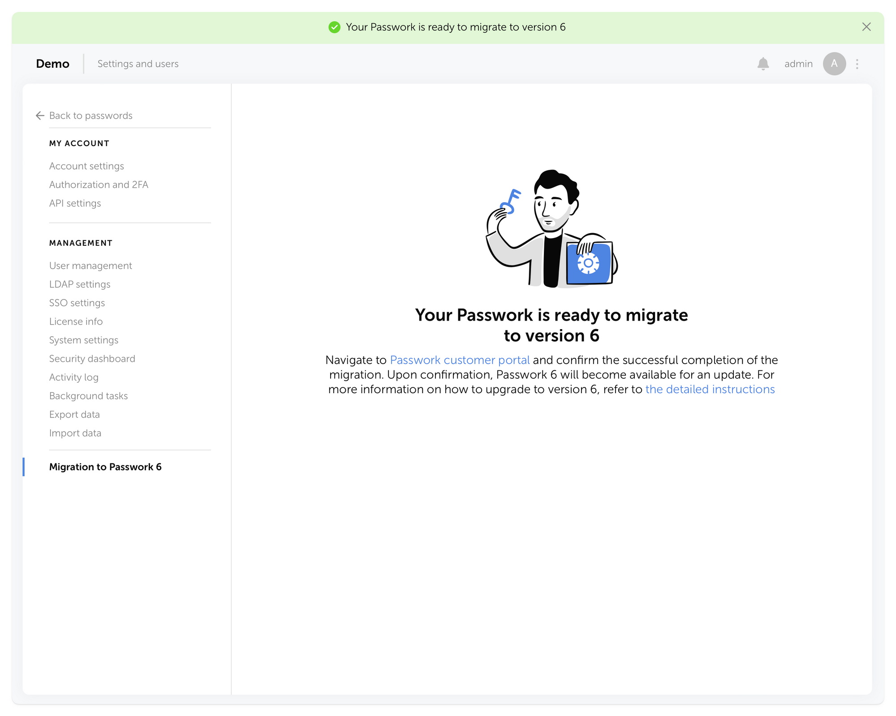View the Activity log
The height and width of the screenshot is (716, 896).
point(73,377)
